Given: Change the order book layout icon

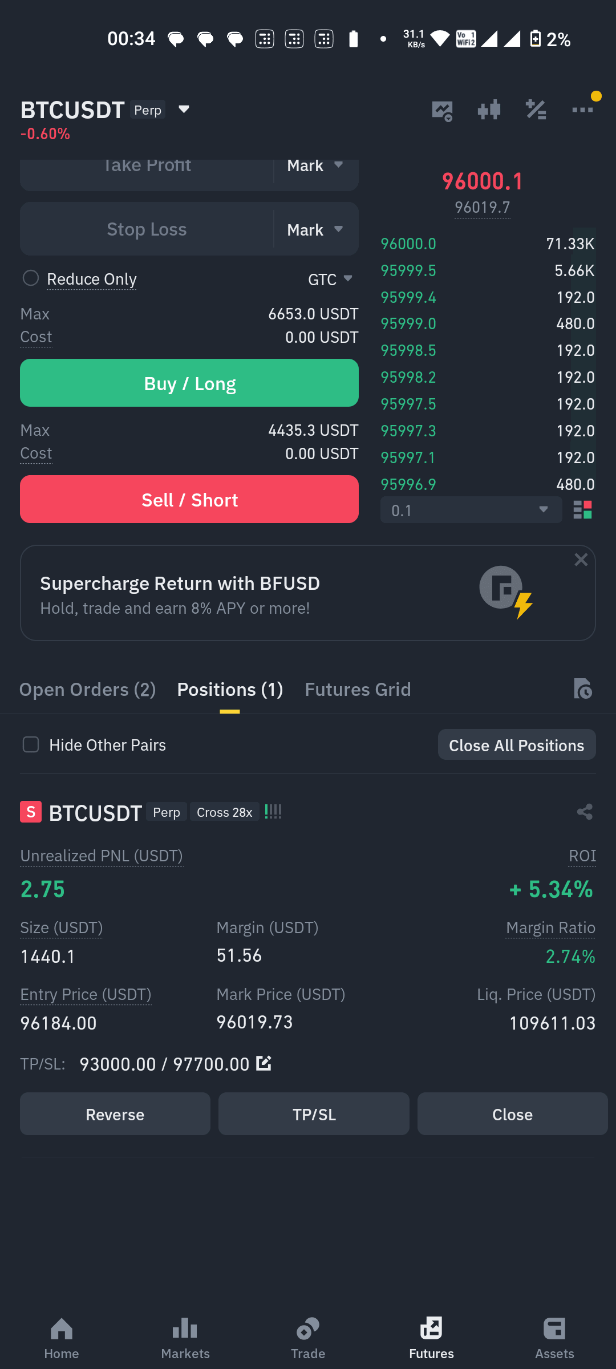Looking at the screenshot, I should coord(582,509).
